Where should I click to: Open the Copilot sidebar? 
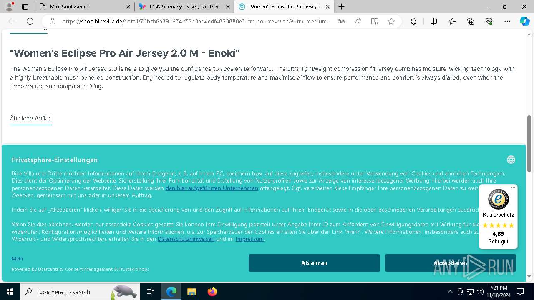click(524, 21)
